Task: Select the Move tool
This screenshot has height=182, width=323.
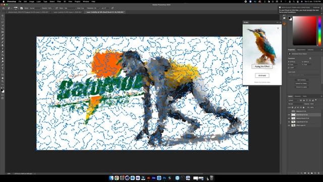Action: 3,16
